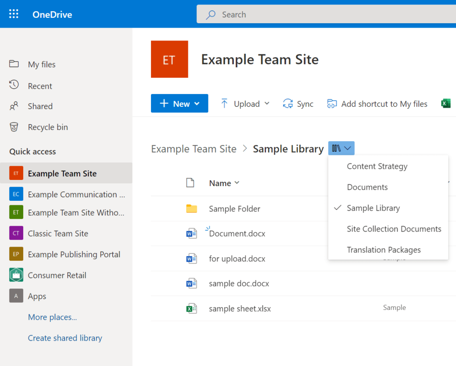Open the Recent files view
Image resolution: width=456 pixels, height=366 pixels.
point(40,86)
